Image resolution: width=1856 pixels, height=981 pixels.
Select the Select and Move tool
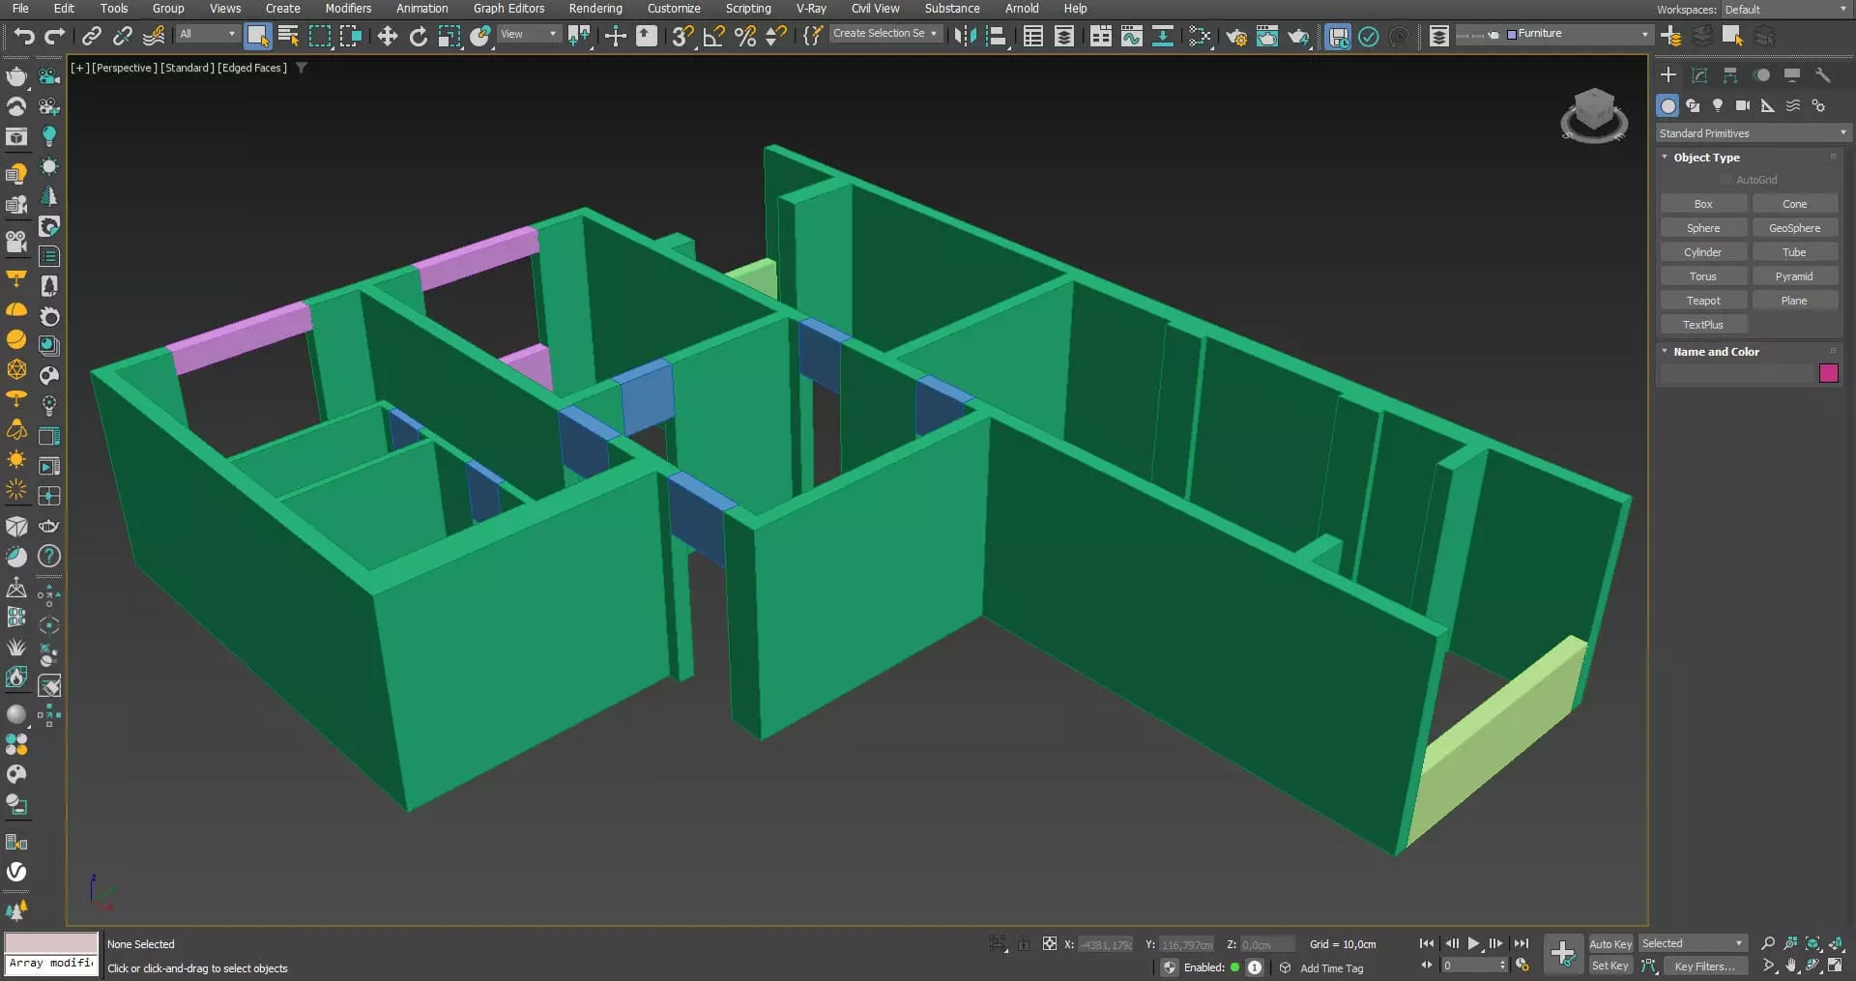[x=387, y=37]
